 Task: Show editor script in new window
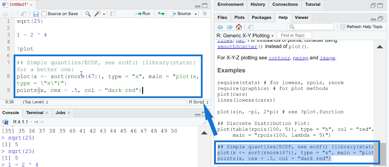click(24, 14)
